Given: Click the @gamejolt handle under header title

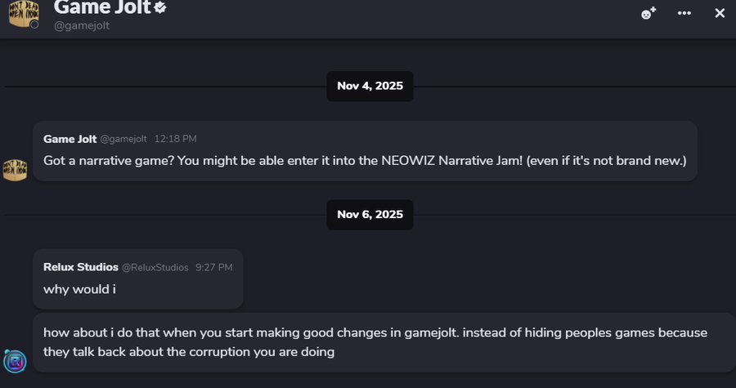Looking at the screenshot, I should (x=82, y=25).
